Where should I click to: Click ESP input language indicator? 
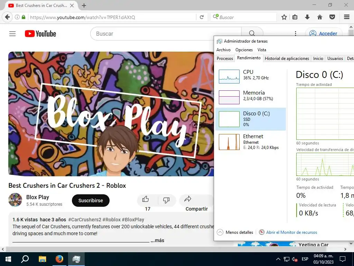(305, 259)
